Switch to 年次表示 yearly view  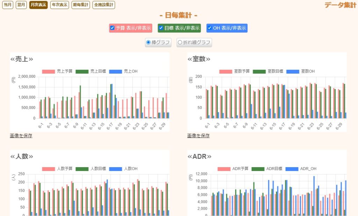(x=59, y=5)
